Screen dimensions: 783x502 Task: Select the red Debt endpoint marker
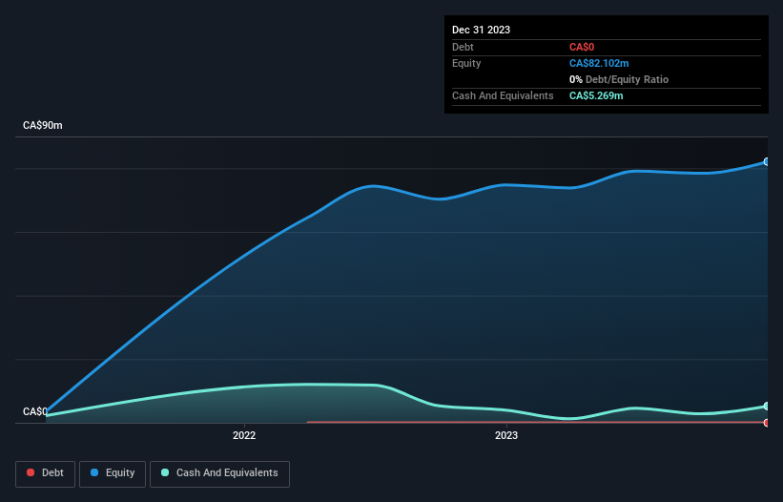coord(767,423)
